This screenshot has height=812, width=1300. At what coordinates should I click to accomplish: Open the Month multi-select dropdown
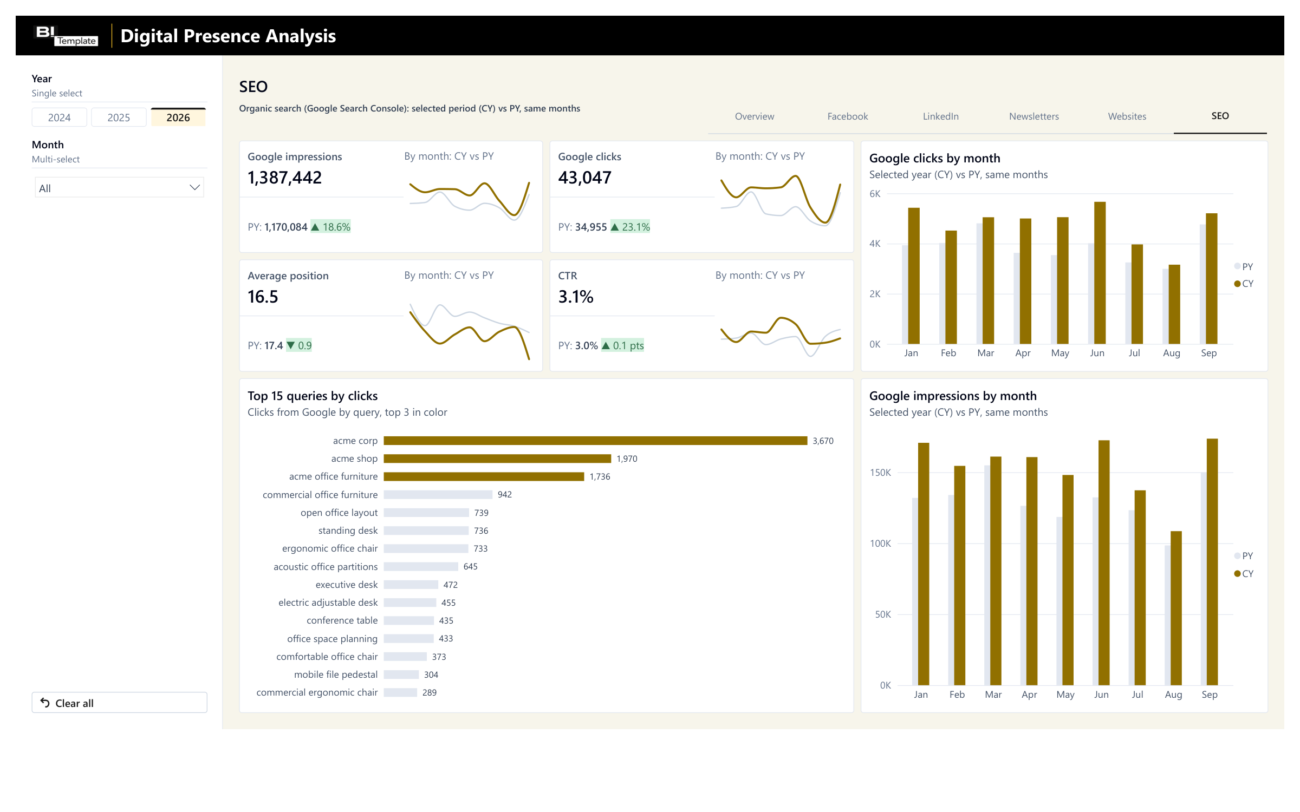coord(119,188)
